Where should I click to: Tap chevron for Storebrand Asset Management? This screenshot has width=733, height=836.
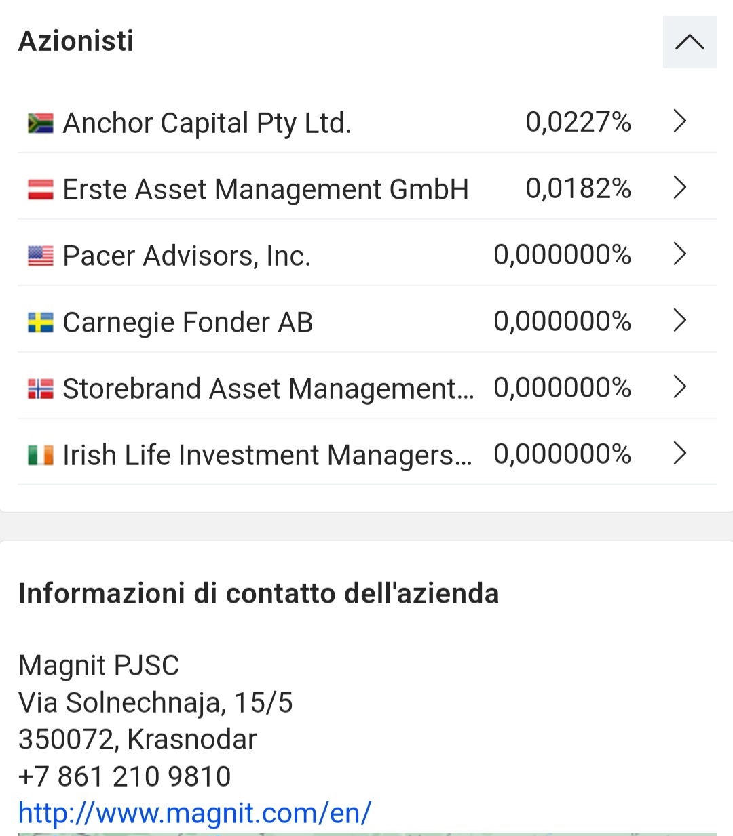(679, 387)
